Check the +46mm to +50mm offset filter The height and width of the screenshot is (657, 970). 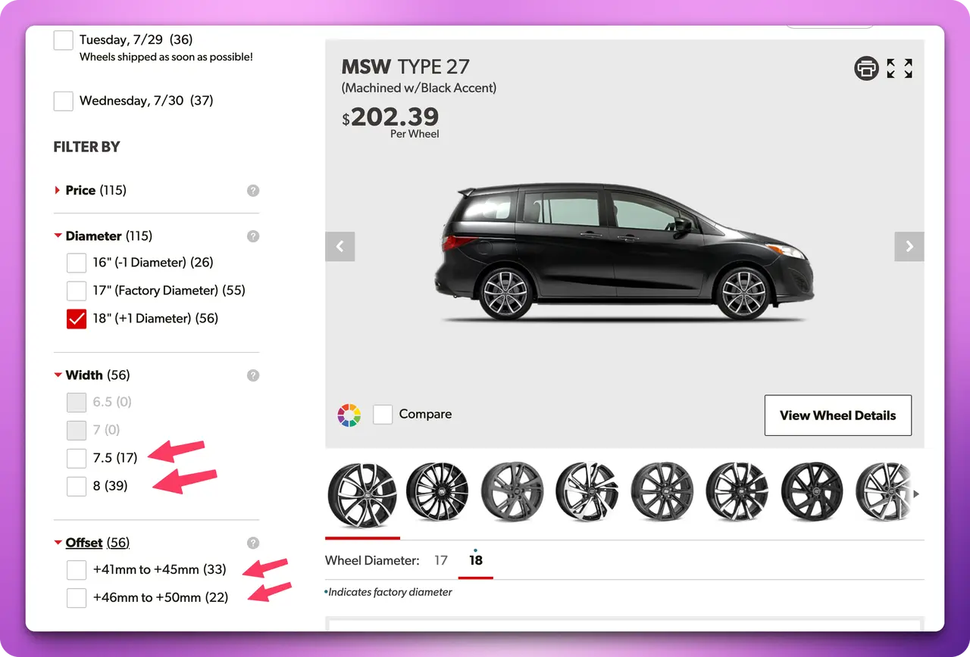[x=77, y=598]
